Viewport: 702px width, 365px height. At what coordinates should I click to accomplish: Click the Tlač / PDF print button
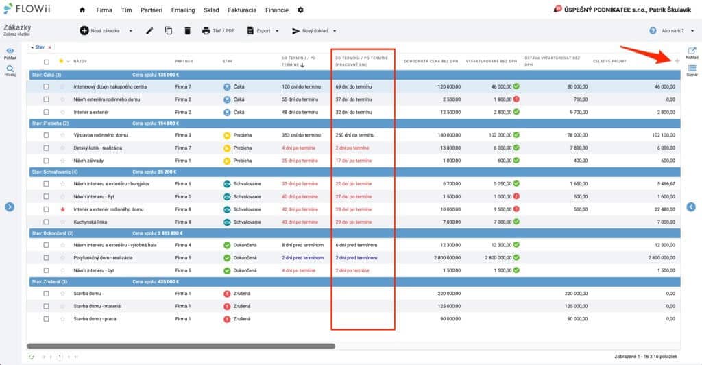coord(218,30)
